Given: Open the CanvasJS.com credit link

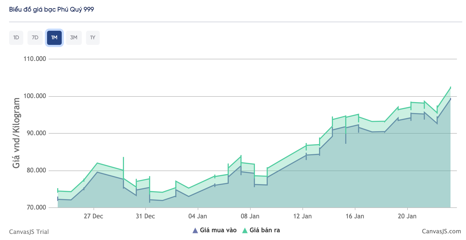Looking at the screenshot, I should [441, 231].
